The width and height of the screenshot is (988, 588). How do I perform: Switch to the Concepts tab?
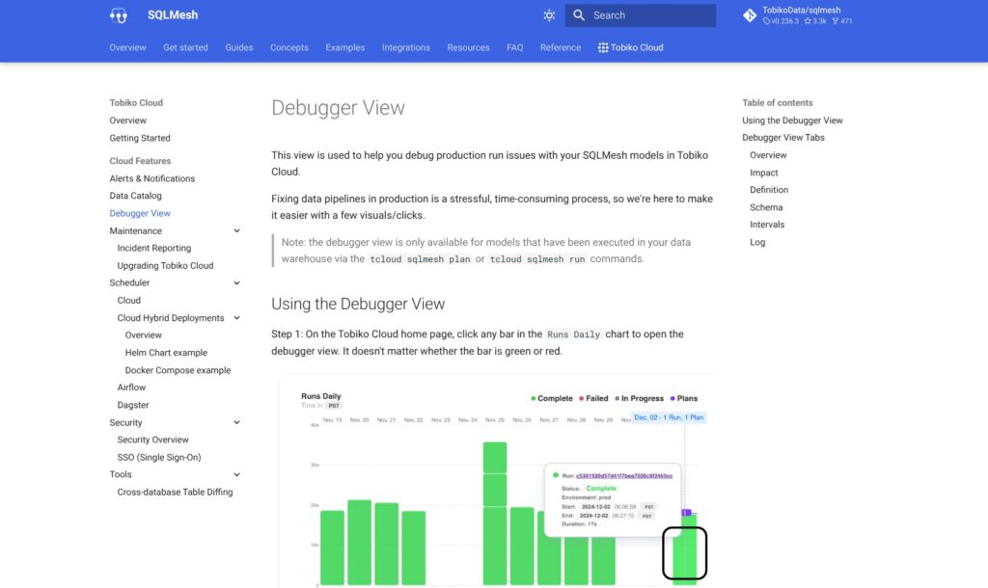pos(289,47)
